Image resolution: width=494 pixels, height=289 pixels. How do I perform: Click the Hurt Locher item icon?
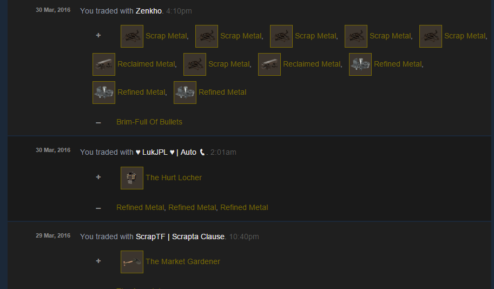click(131, 178)
